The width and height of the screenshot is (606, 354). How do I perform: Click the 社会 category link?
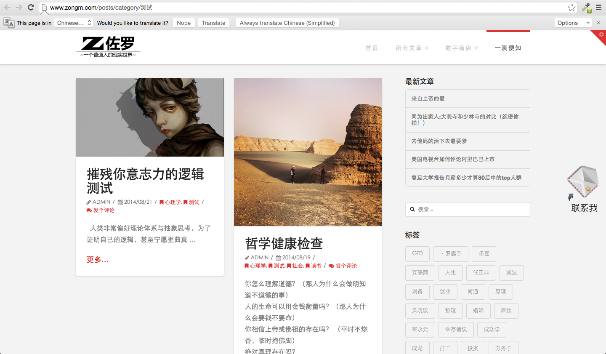click(295, 266)
